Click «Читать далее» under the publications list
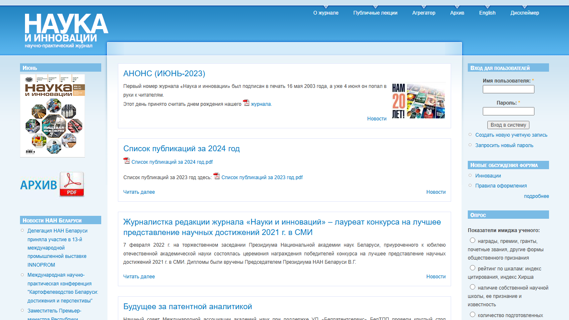Image resolution: width=569 pixels, height=320 pixels. pos(139,192)
